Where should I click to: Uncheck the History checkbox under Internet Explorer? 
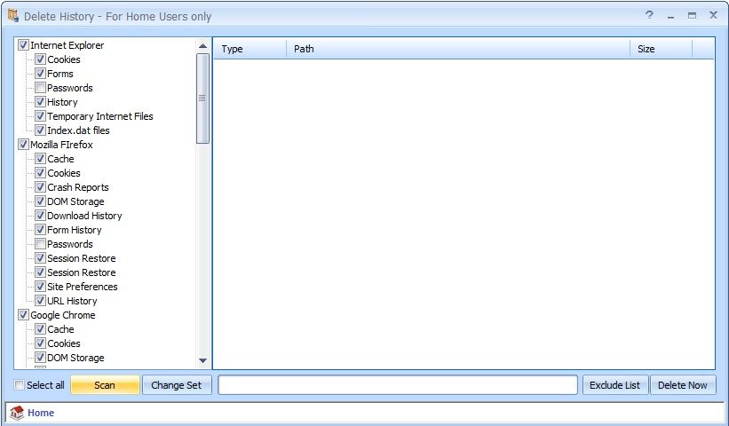(40, 102)
